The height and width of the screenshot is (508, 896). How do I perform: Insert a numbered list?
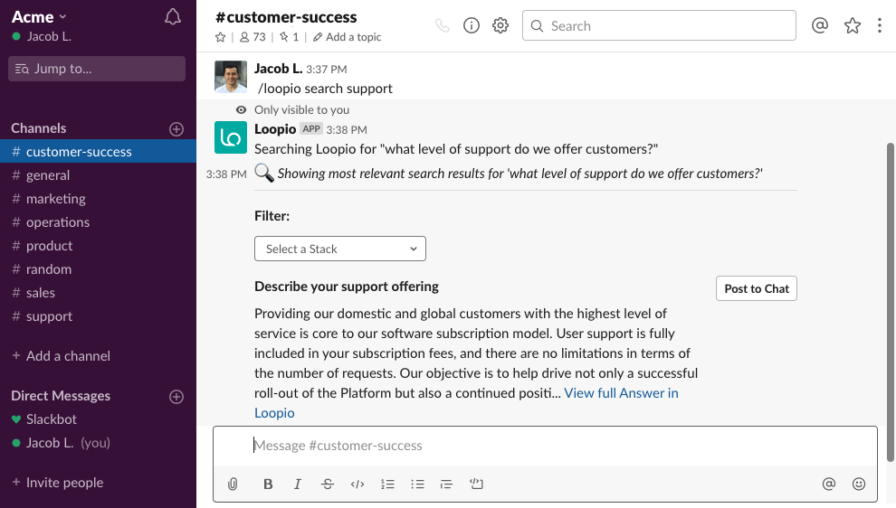pos(387,484)
